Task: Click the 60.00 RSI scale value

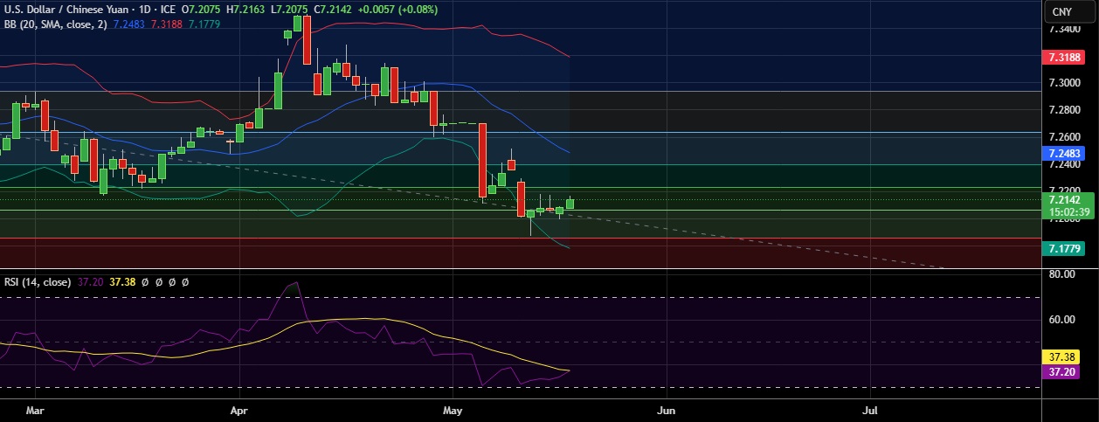Action: [1062, 320]
